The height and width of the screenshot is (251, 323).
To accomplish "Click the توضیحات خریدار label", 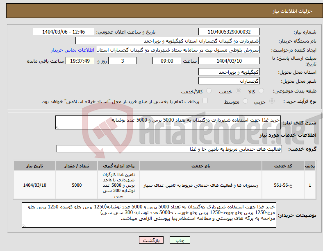I will 297,215.
